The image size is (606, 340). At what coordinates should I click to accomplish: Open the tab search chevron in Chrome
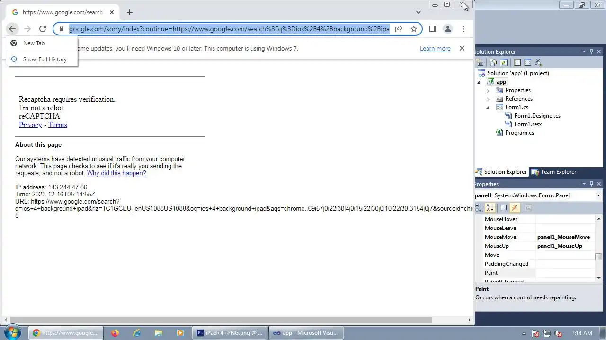[419, 12]
